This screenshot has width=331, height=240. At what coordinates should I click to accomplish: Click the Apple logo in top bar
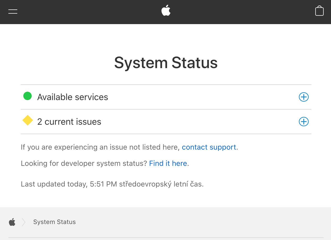pos(166,11)
